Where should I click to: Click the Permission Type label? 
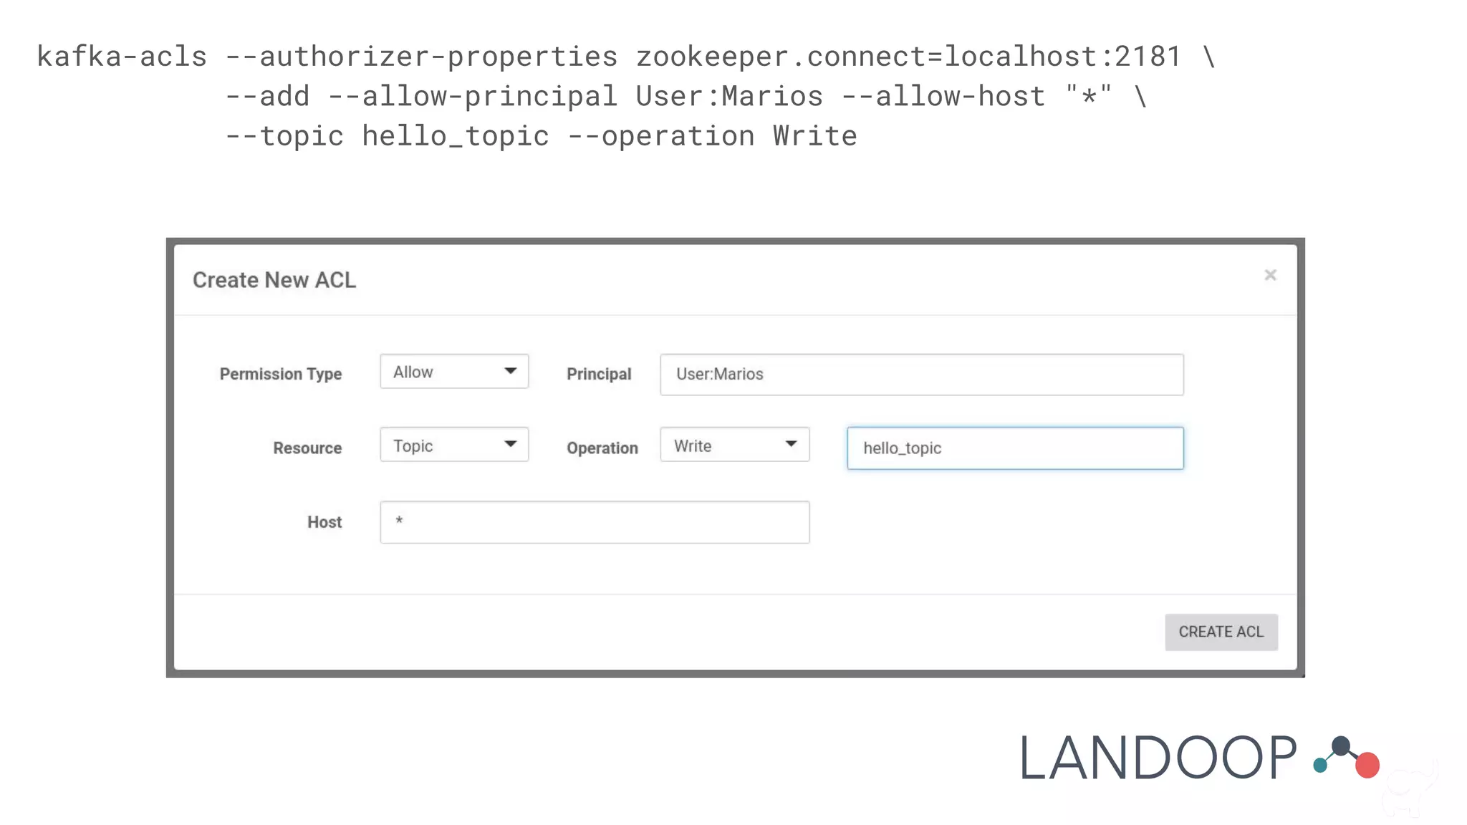281,374
